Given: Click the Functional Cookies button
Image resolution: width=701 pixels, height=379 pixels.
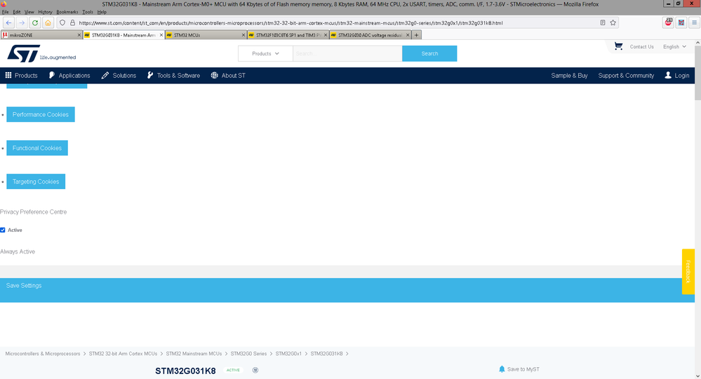Looking at the screenshot, I should (37, 148).
